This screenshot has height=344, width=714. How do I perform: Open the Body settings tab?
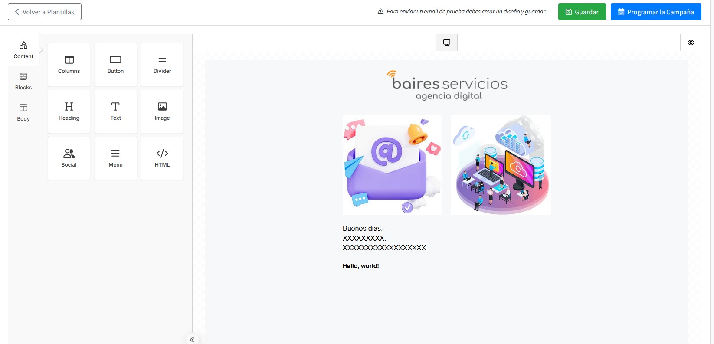23,112
